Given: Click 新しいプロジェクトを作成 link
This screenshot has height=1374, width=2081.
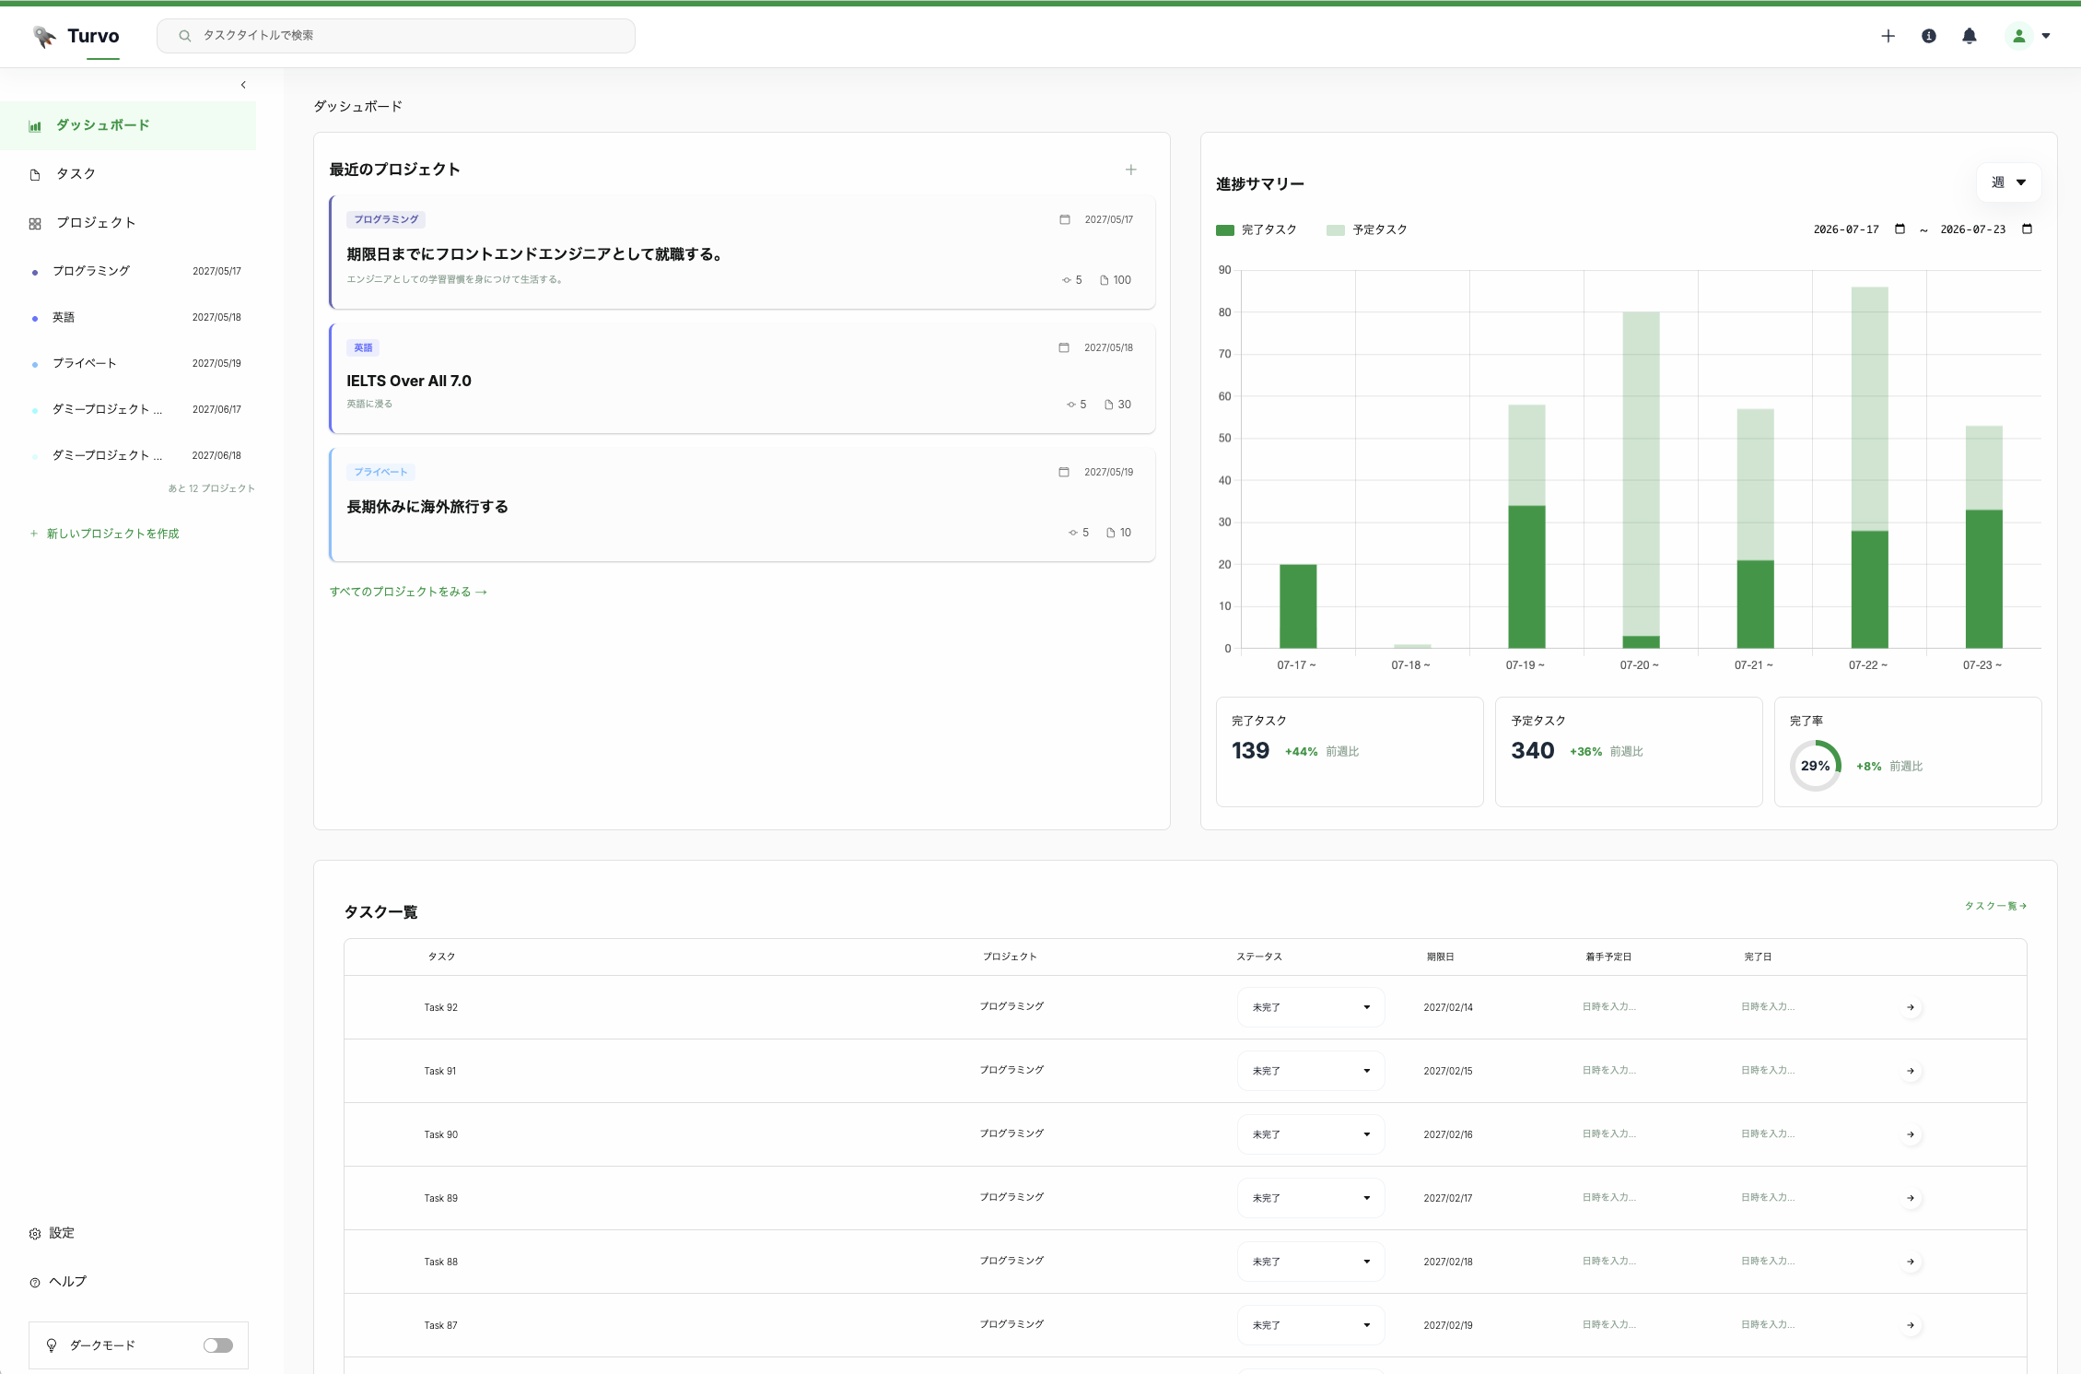Looking at the screenshot, I should [104, 534].
